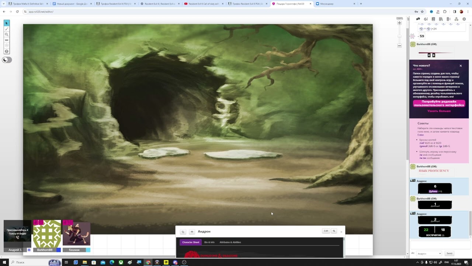
Task: Open the Collections three-circles sidebar tab
Action: [x=456, y=19]
